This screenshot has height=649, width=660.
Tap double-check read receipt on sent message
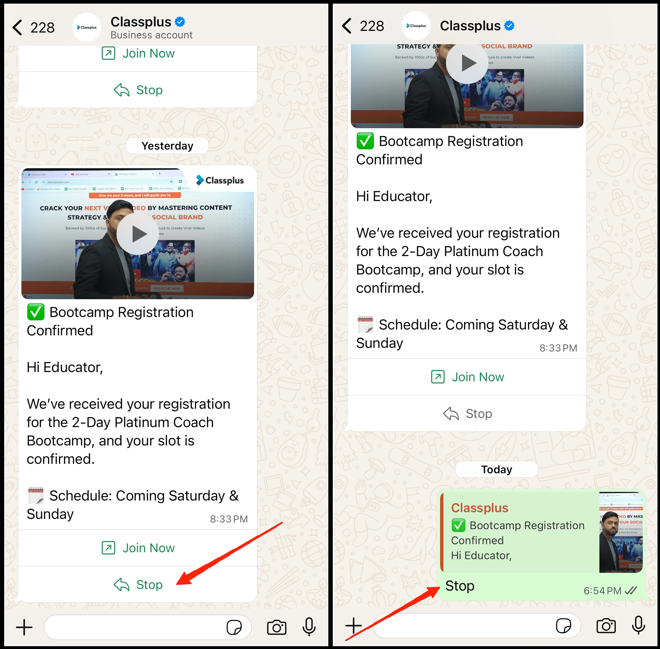click(x=631, y=590)
